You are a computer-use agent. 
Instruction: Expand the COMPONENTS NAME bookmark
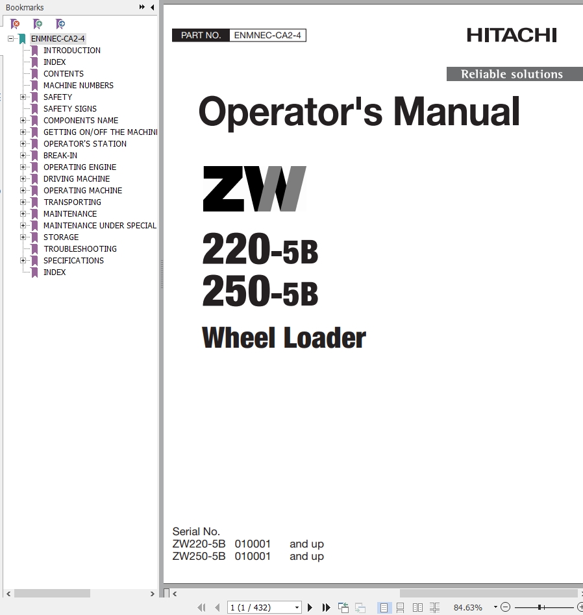click(23, 121)
